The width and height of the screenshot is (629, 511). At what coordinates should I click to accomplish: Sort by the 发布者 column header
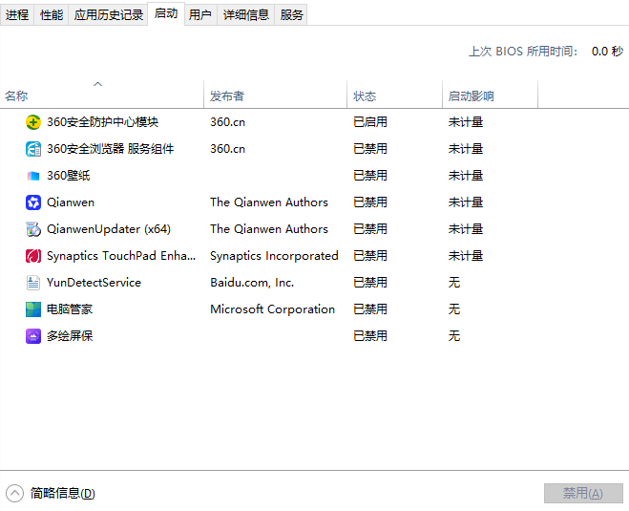tap(227, 96)
